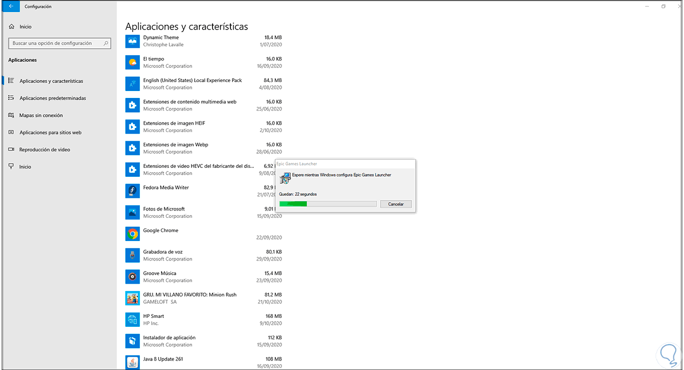Select Dynamic Theme app name
The image size is (684, 370).
pyautogui.click(x=161, y=37)
